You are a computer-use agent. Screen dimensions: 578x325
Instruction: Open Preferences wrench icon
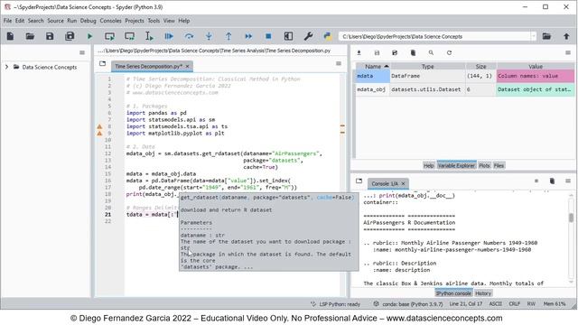click(x=308, y=36)
